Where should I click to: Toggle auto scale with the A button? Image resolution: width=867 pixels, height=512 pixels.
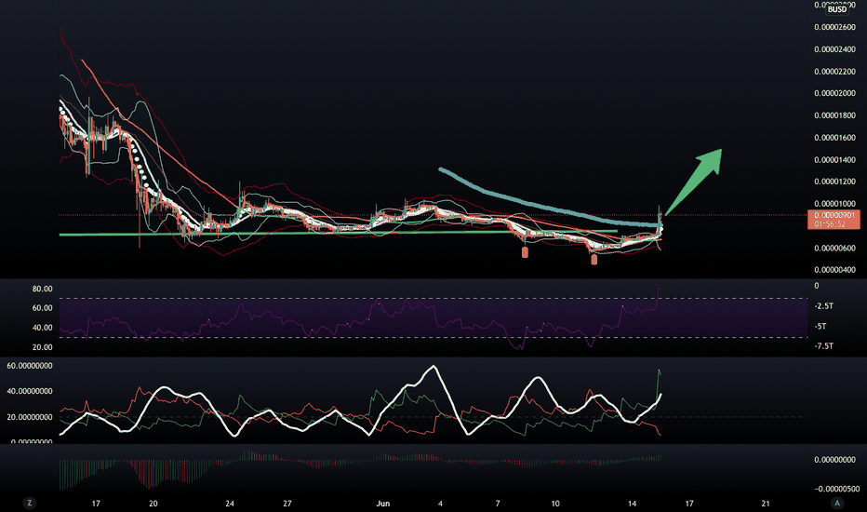click(x=837, y=503)
